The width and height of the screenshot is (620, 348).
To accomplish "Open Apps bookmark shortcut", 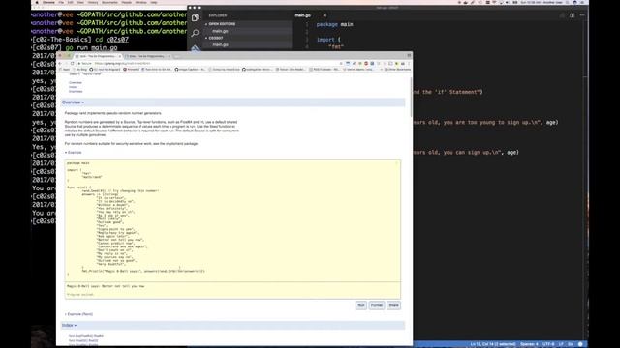I will point(64,69).
